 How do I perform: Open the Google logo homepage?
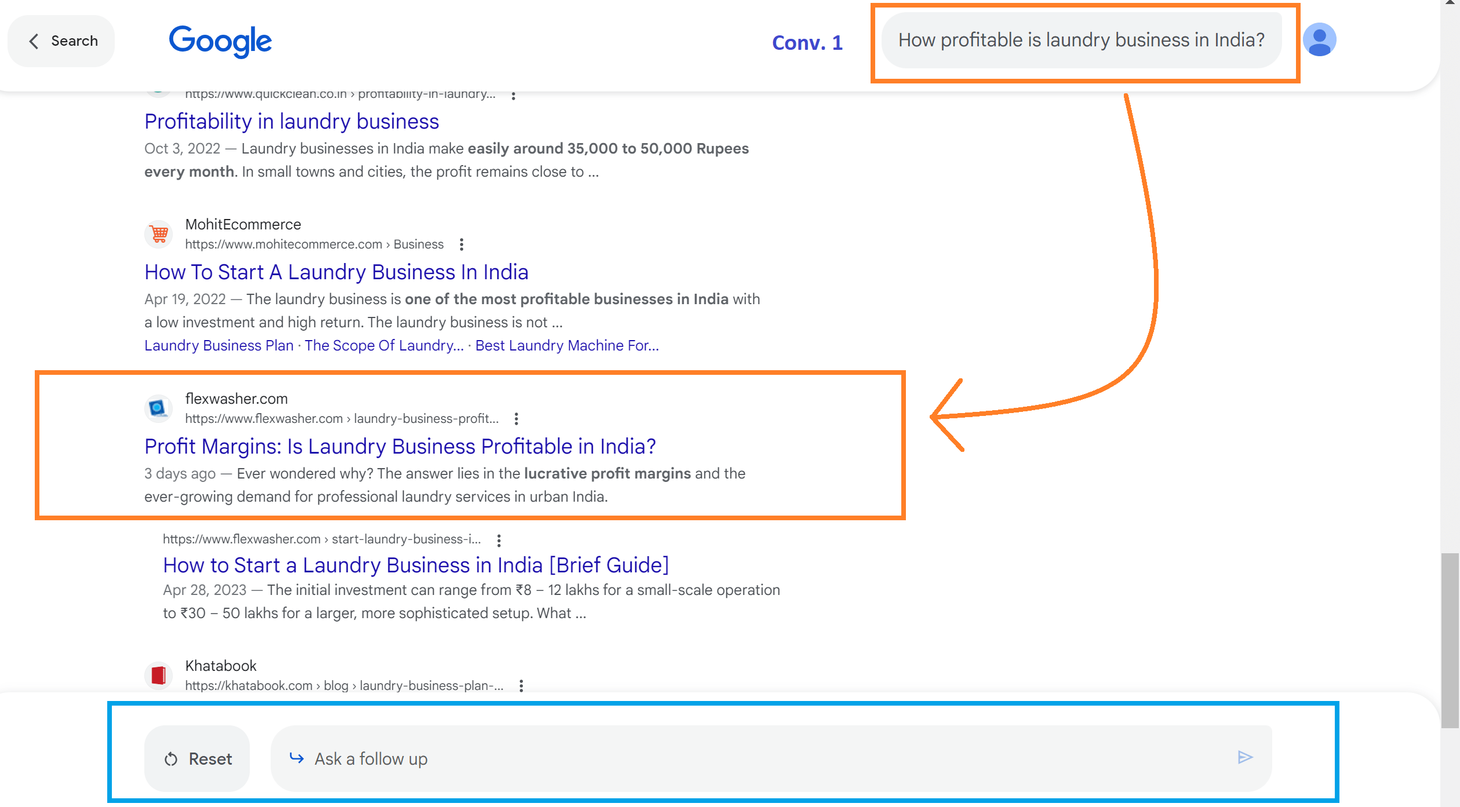pos(220,41)
